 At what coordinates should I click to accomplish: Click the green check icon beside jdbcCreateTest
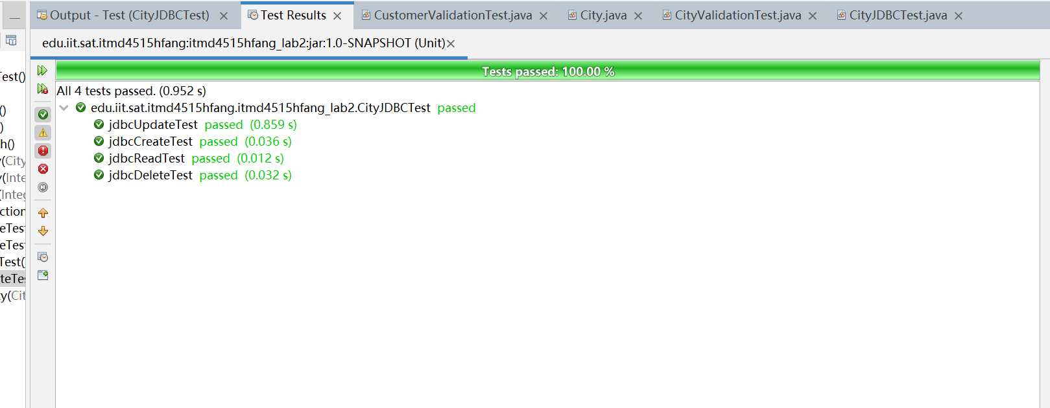coord(99,141)
